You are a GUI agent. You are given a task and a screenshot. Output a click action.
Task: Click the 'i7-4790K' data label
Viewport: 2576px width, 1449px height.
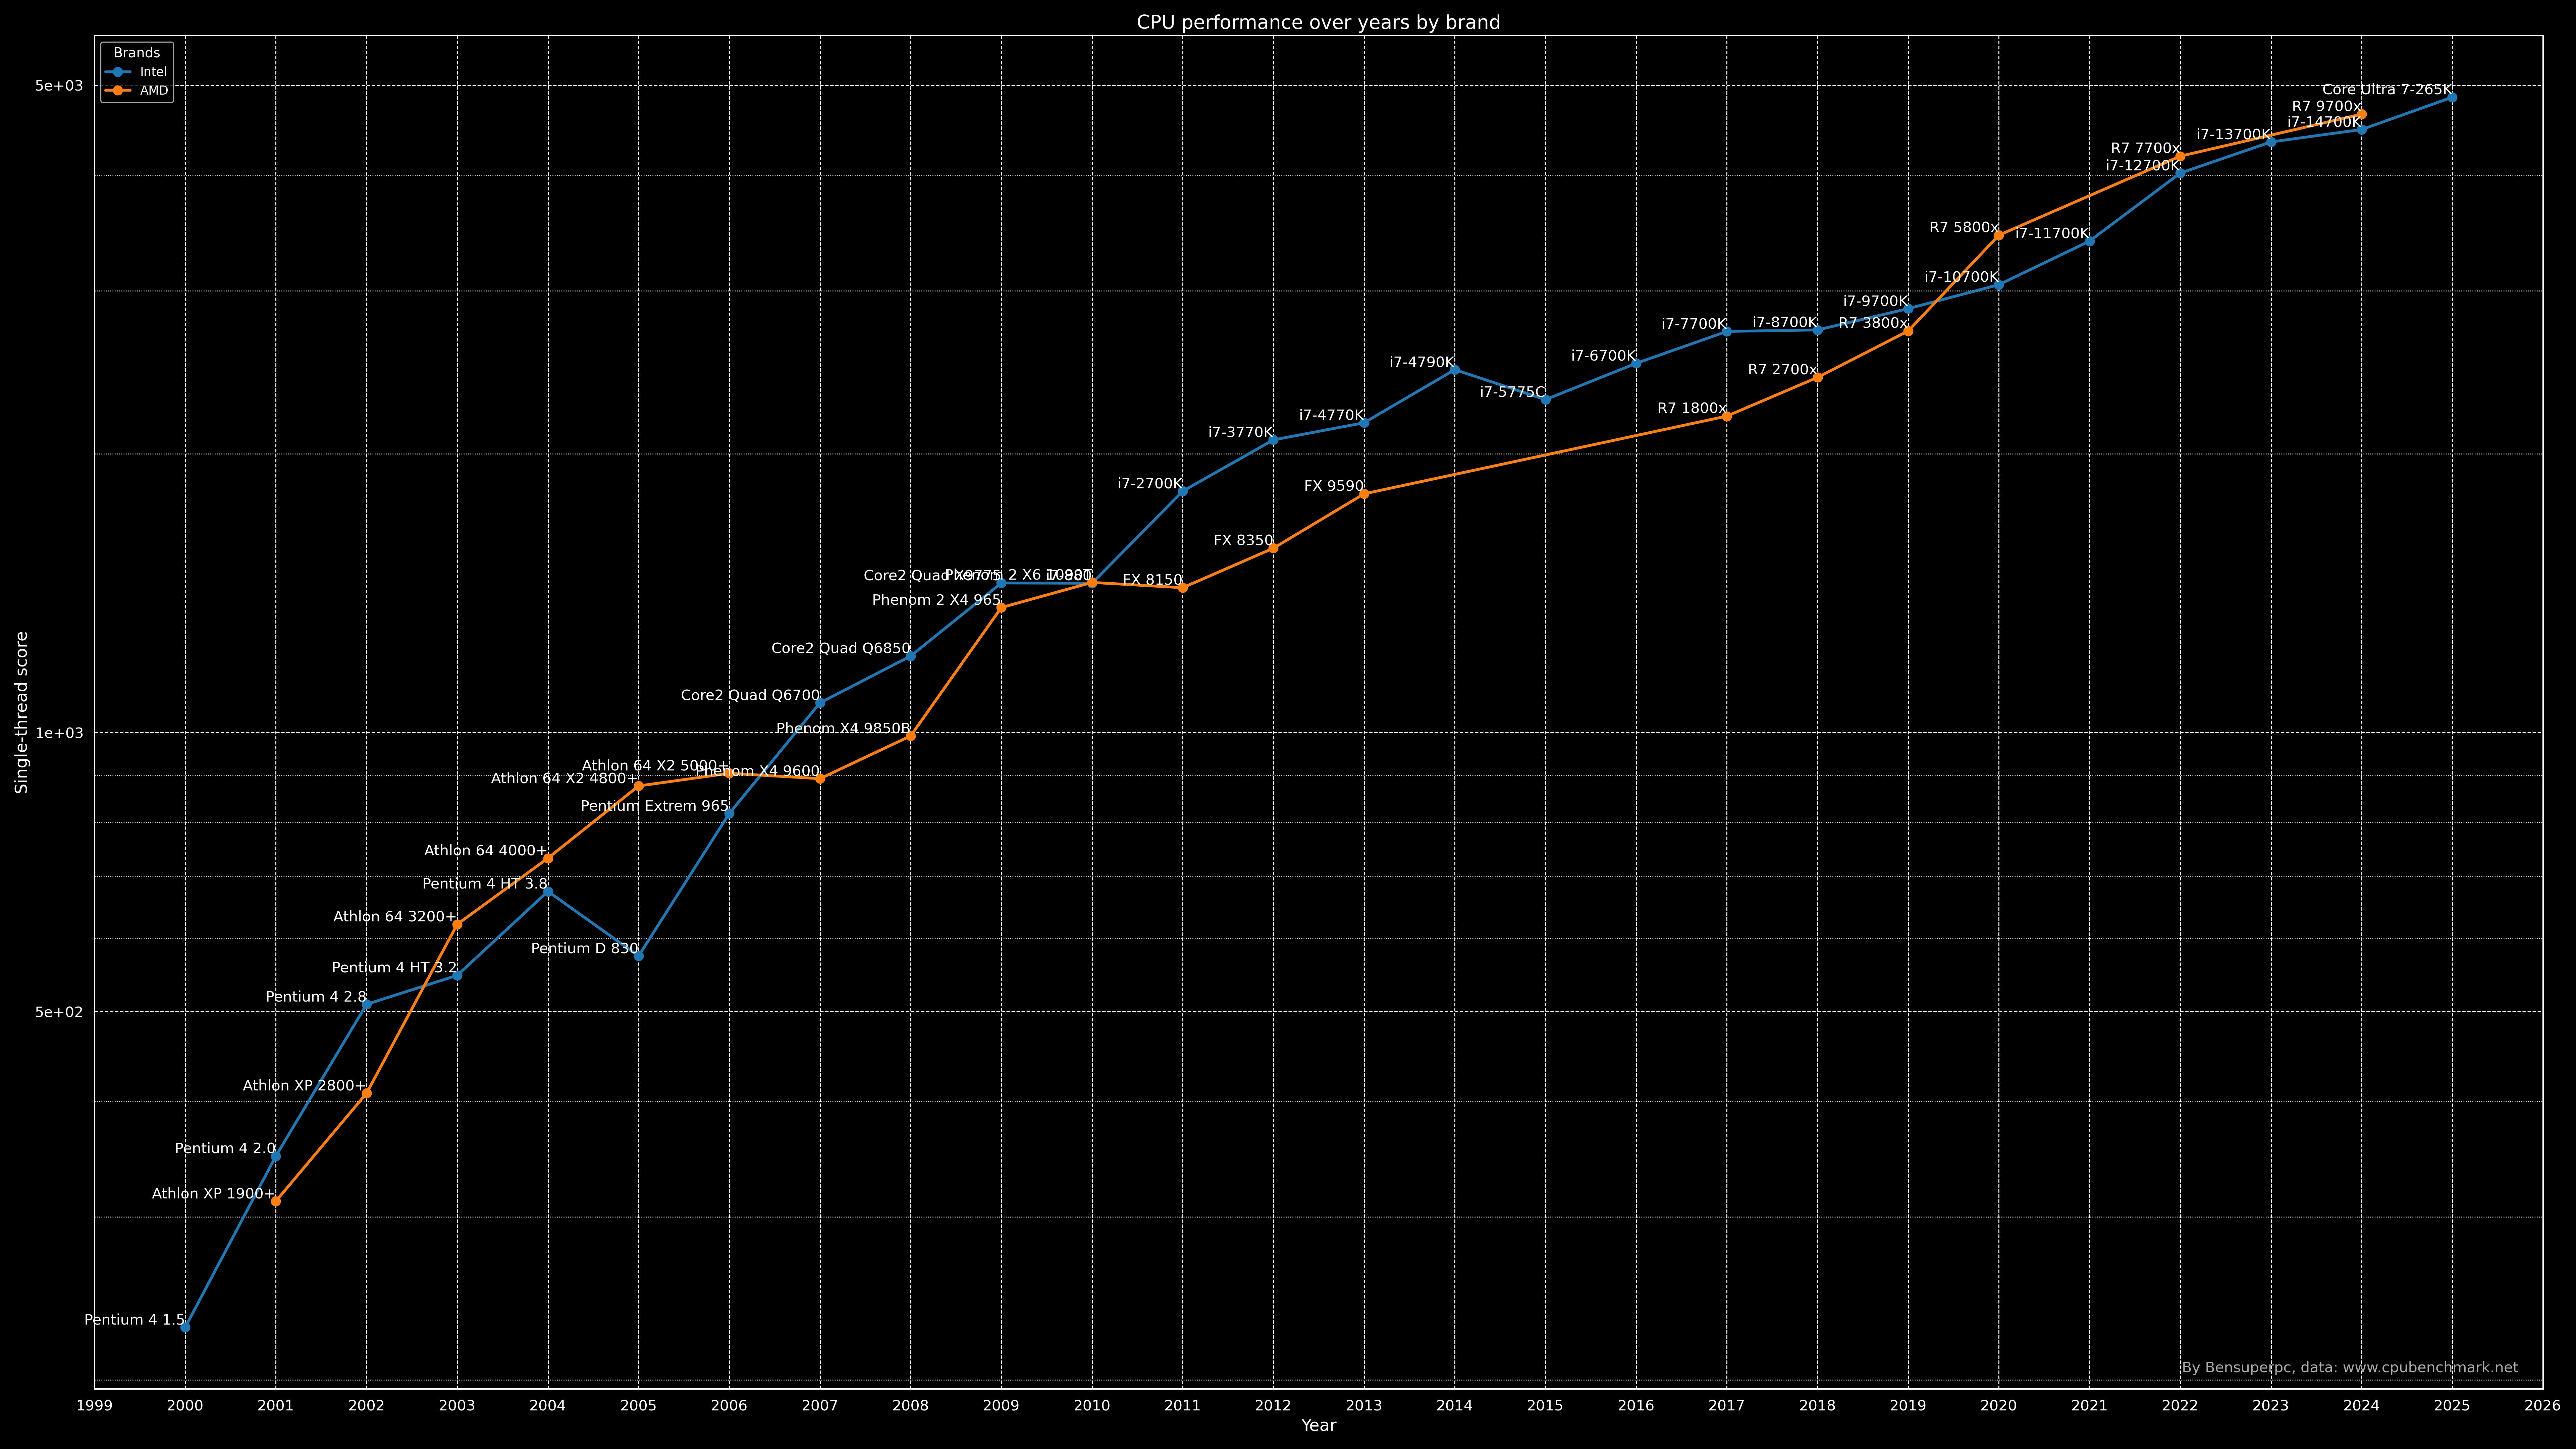coord(1422,363)
